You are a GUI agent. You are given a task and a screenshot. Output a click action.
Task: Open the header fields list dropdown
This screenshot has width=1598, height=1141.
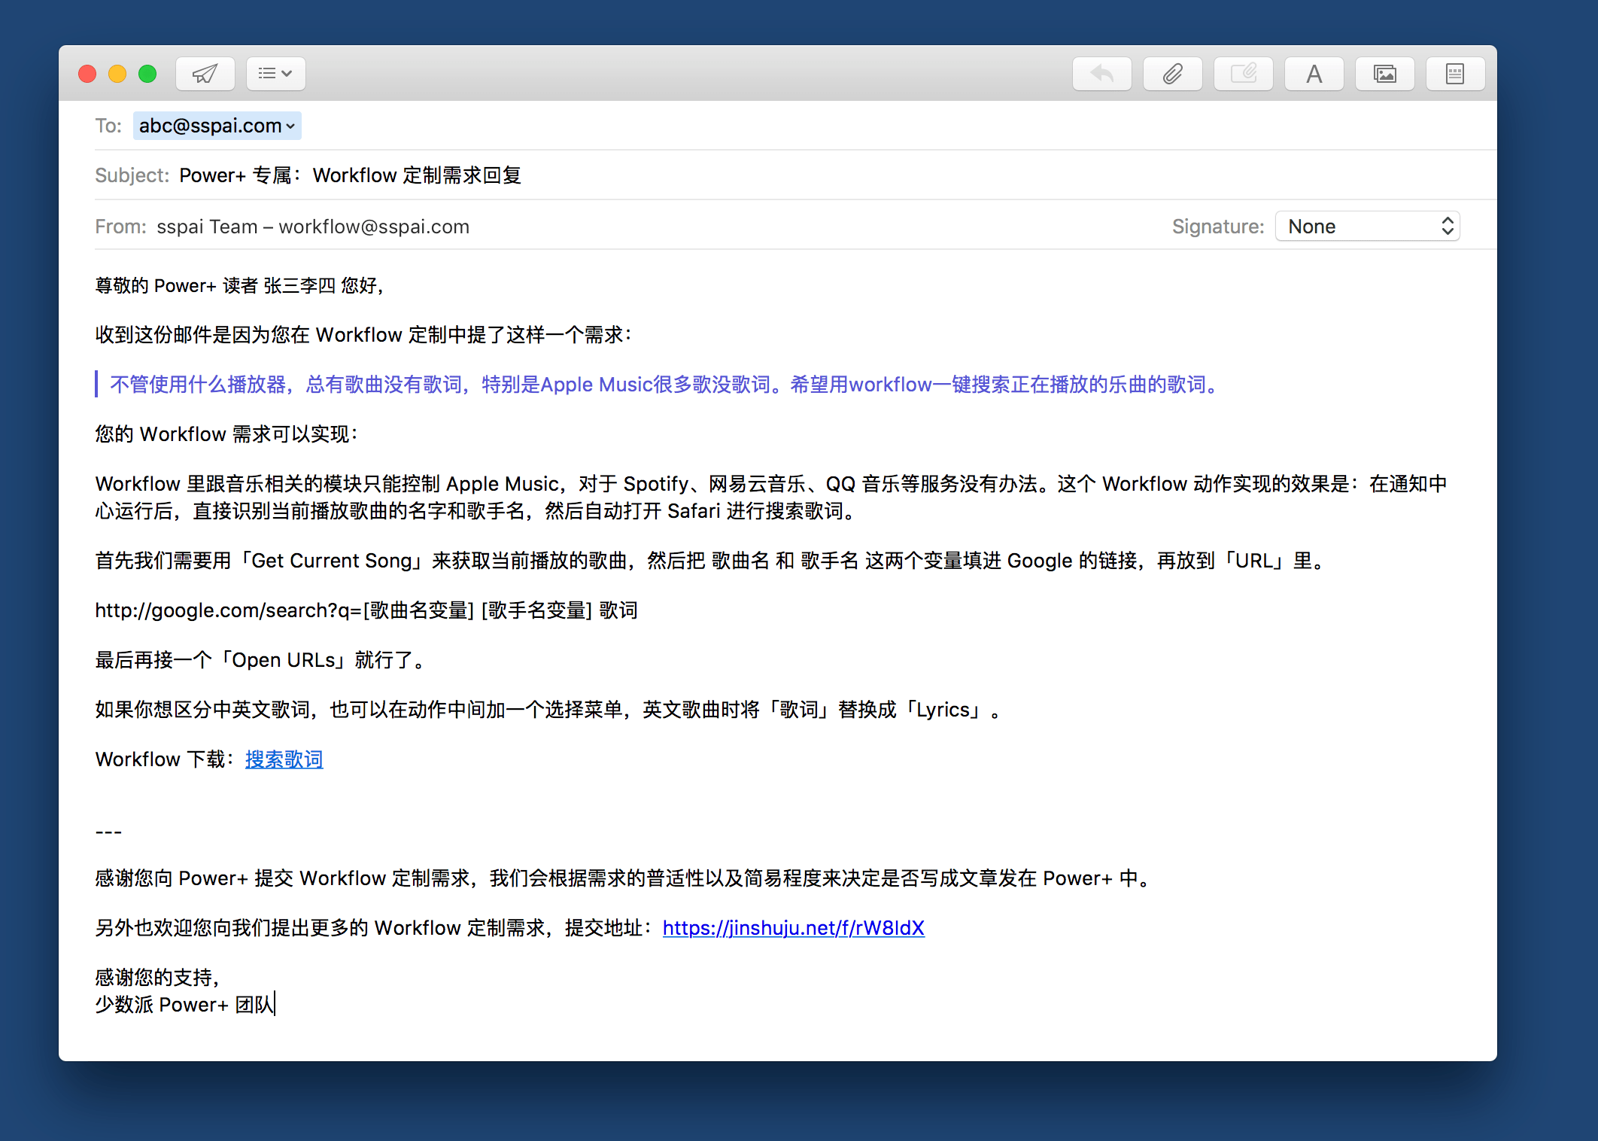click(275, 74)
